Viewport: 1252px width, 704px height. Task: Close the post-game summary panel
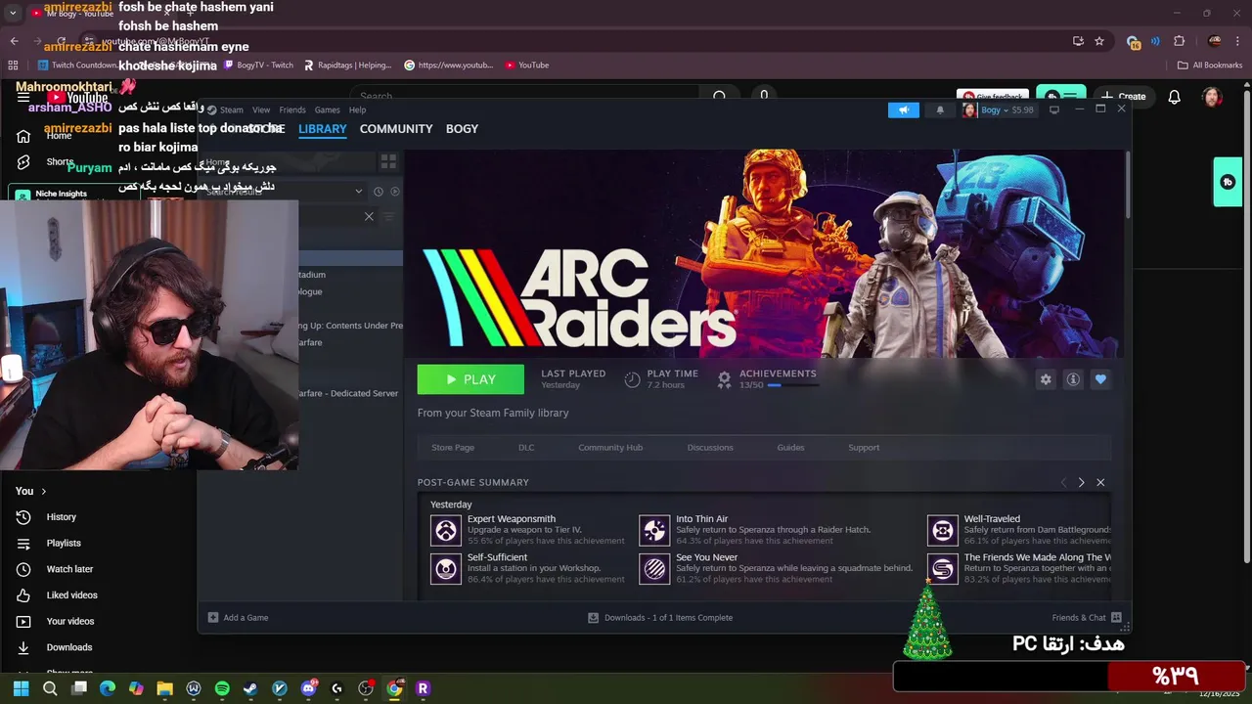point(1100,482)
